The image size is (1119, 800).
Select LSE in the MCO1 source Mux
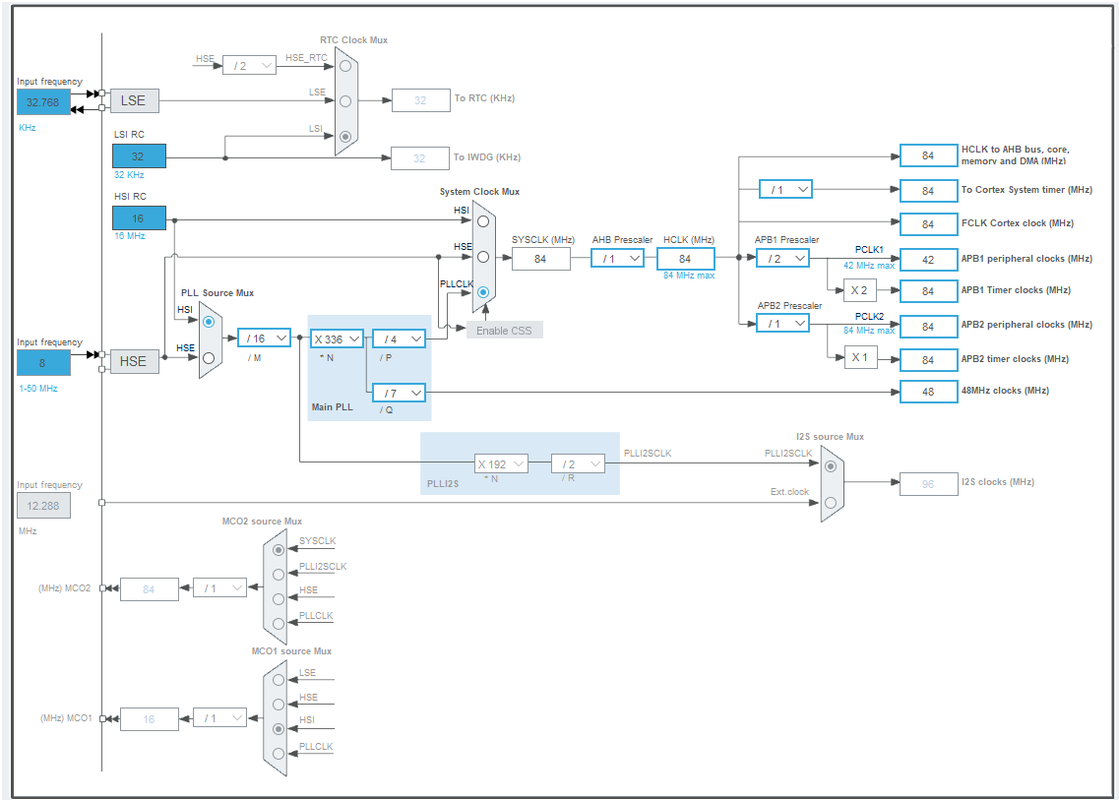coord(278,678)
